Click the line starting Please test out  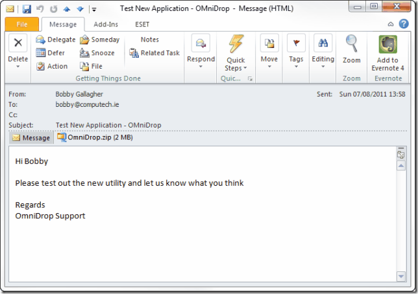click(129, 183)
